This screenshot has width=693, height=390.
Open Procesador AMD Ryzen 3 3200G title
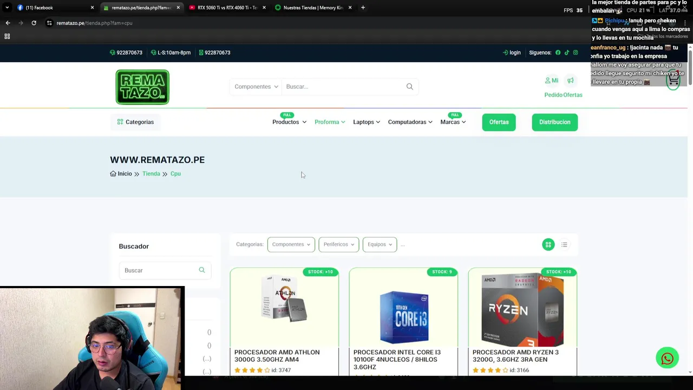[515, 356]
